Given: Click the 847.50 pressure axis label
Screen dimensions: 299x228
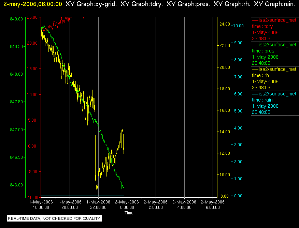Looking at the screenshot, I should [x=16, y=102].
